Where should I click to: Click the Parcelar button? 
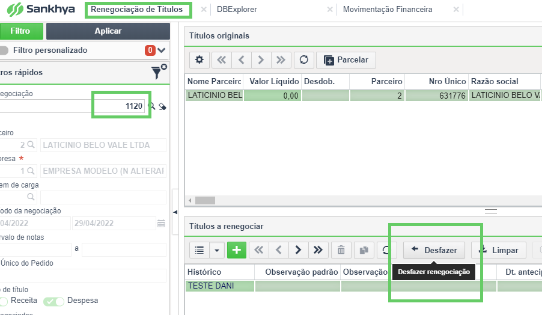tap(346, 60)
